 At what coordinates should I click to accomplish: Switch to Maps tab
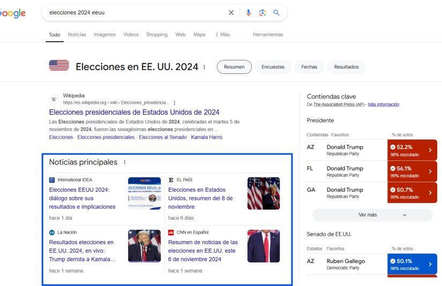pos(199,35)
